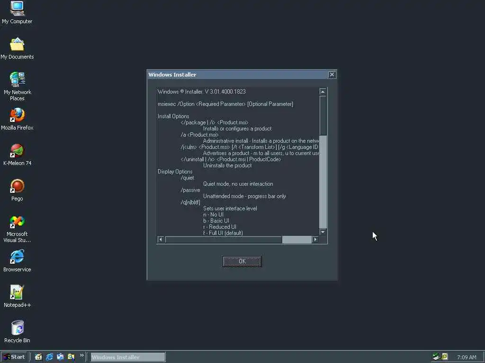The height and width of the screenshot is (363, 485).
Task: Click the 'n - No UI' line
Action: click(213, 215)
